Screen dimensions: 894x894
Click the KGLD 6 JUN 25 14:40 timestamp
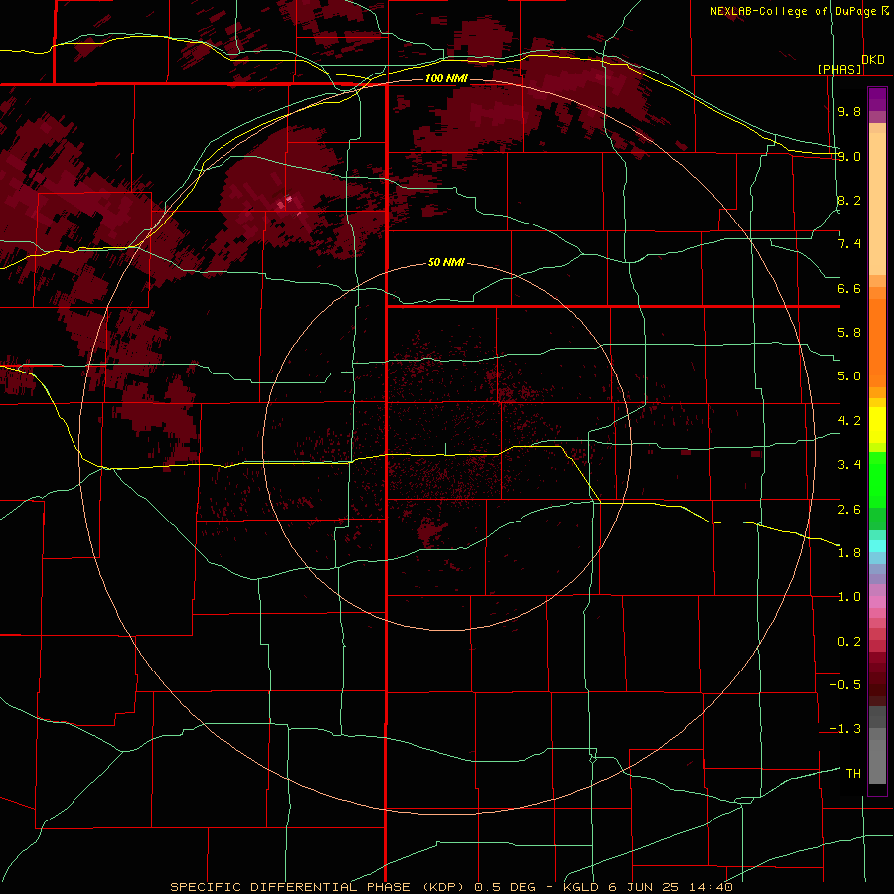pos(648,887)
